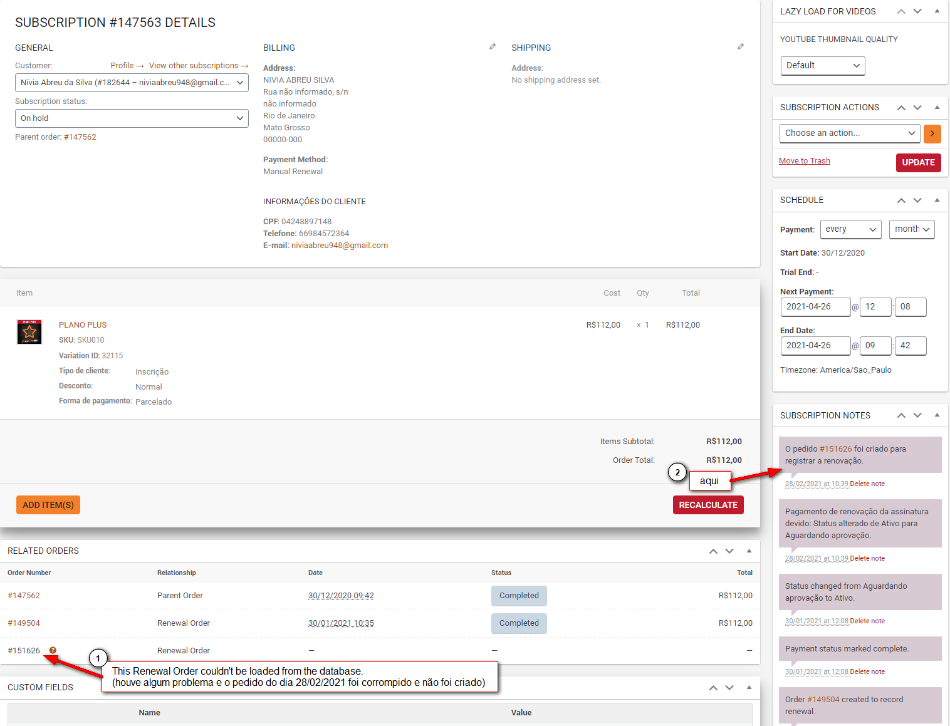Click Completed status of order #149504
950x726 pixels.
[519, 623]
